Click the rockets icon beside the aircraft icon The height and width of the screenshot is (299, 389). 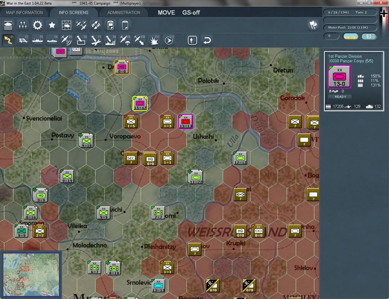point(96,25)
